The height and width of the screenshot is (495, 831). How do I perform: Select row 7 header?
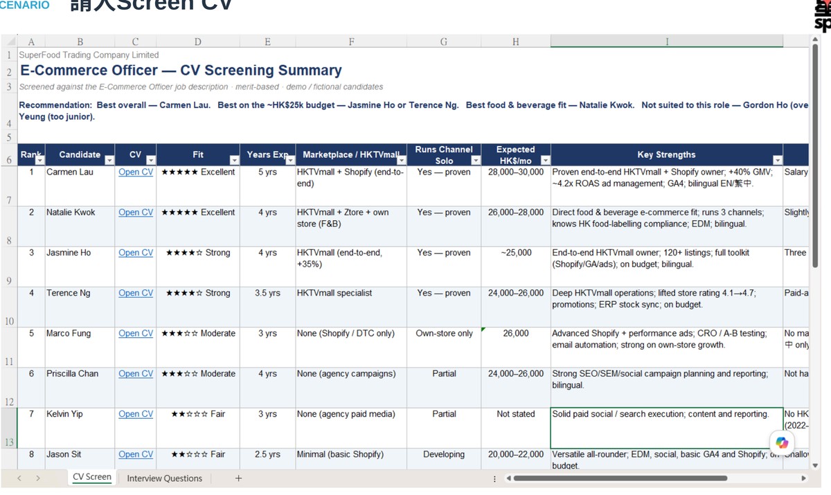(x=9, y=186)
